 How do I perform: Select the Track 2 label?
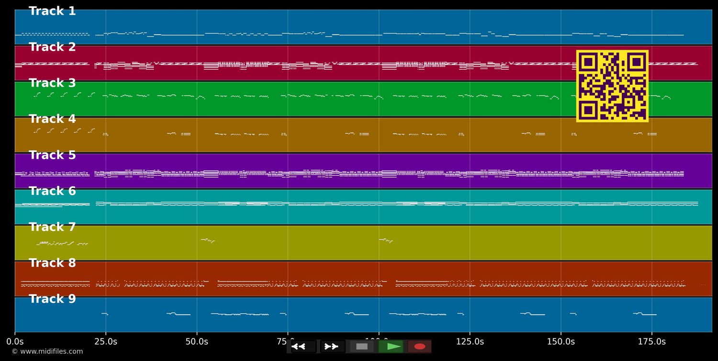52,46
